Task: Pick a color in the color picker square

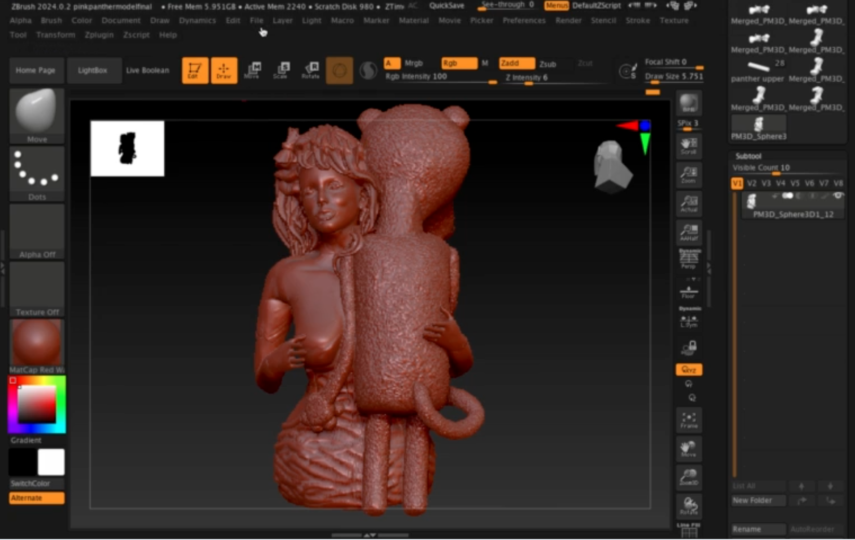Action: [x=37, y=404]
